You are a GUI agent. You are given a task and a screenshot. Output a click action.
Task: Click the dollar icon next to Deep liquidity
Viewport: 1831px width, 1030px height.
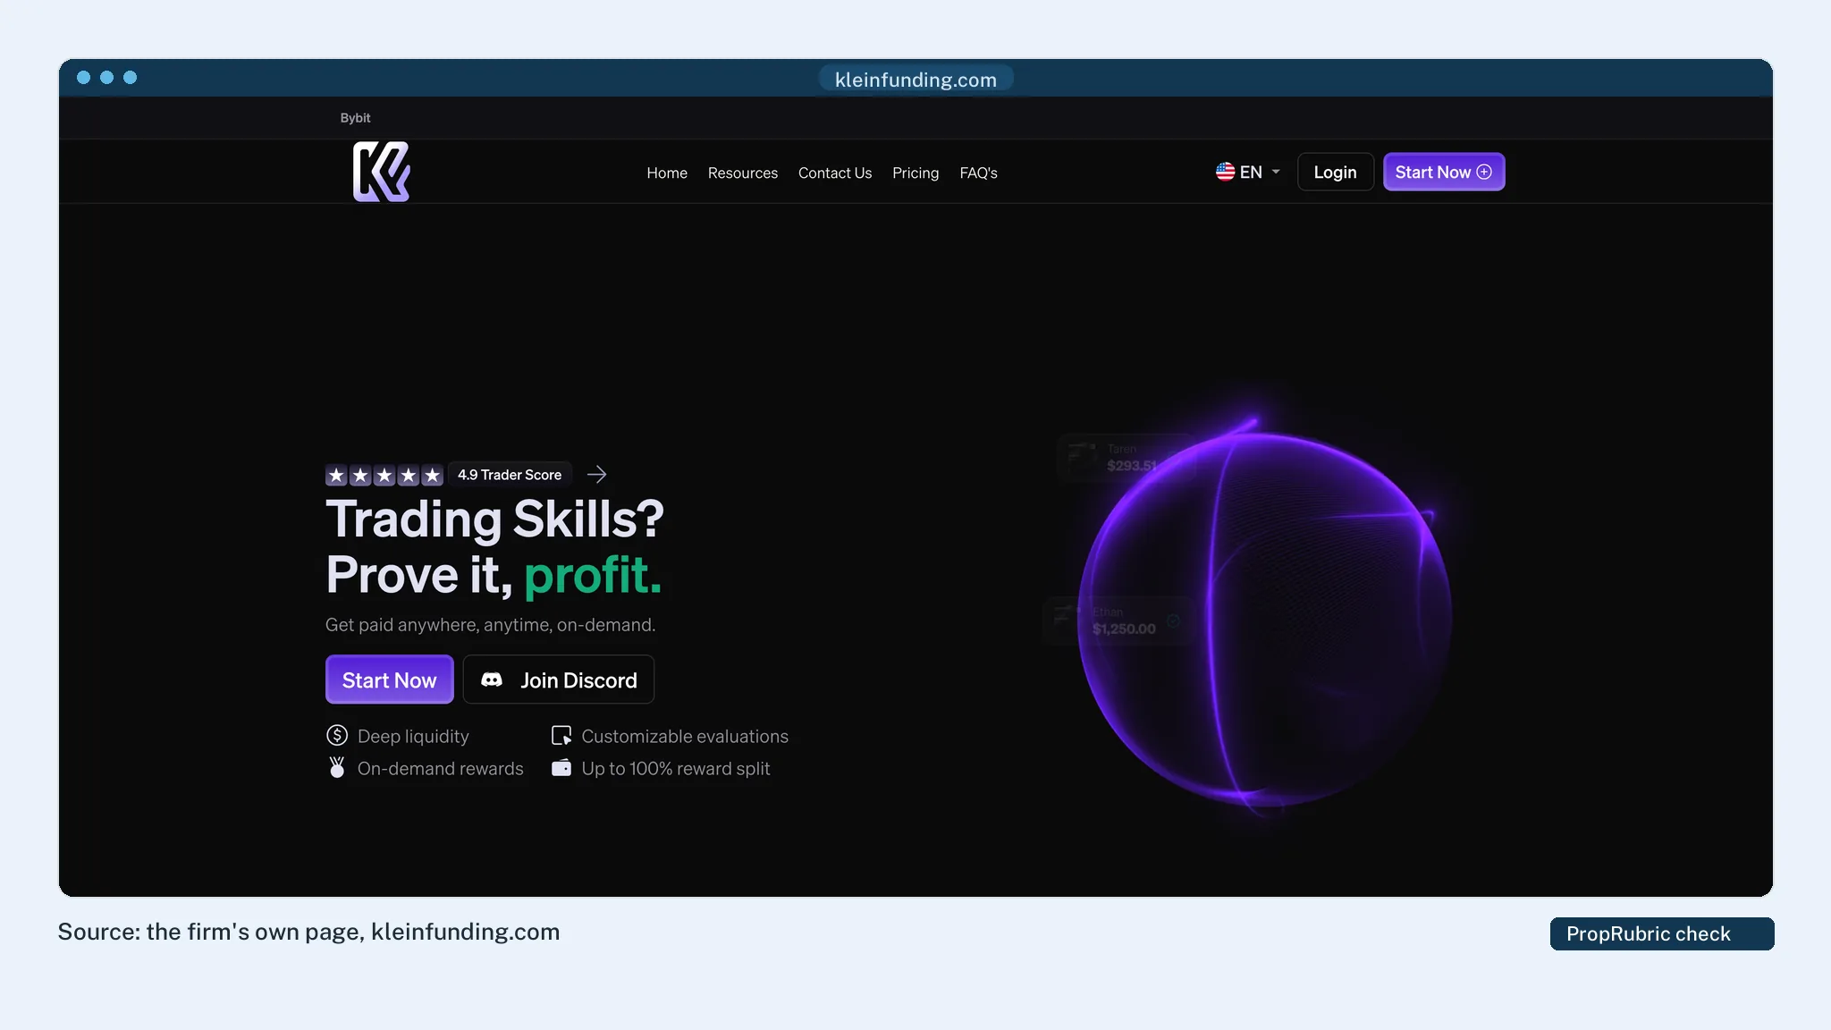point(337,735)
